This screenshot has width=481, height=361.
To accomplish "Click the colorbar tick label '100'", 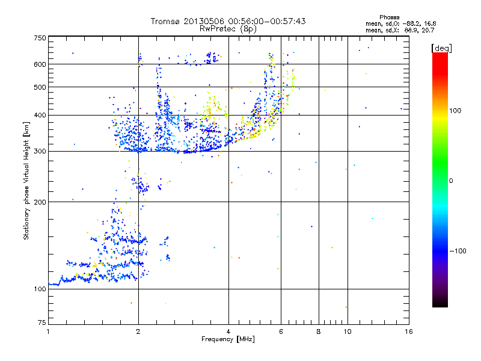I will tap(455, 111).
